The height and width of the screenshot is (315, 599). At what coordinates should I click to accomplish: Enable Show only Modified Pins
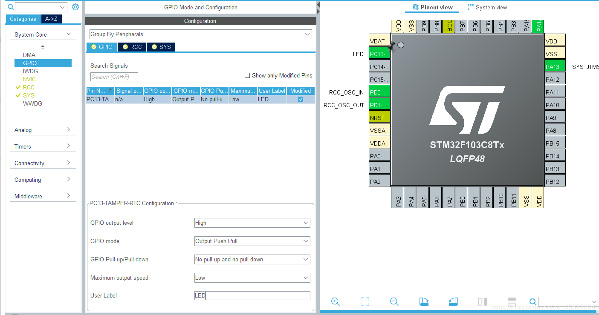click(247, 75)
